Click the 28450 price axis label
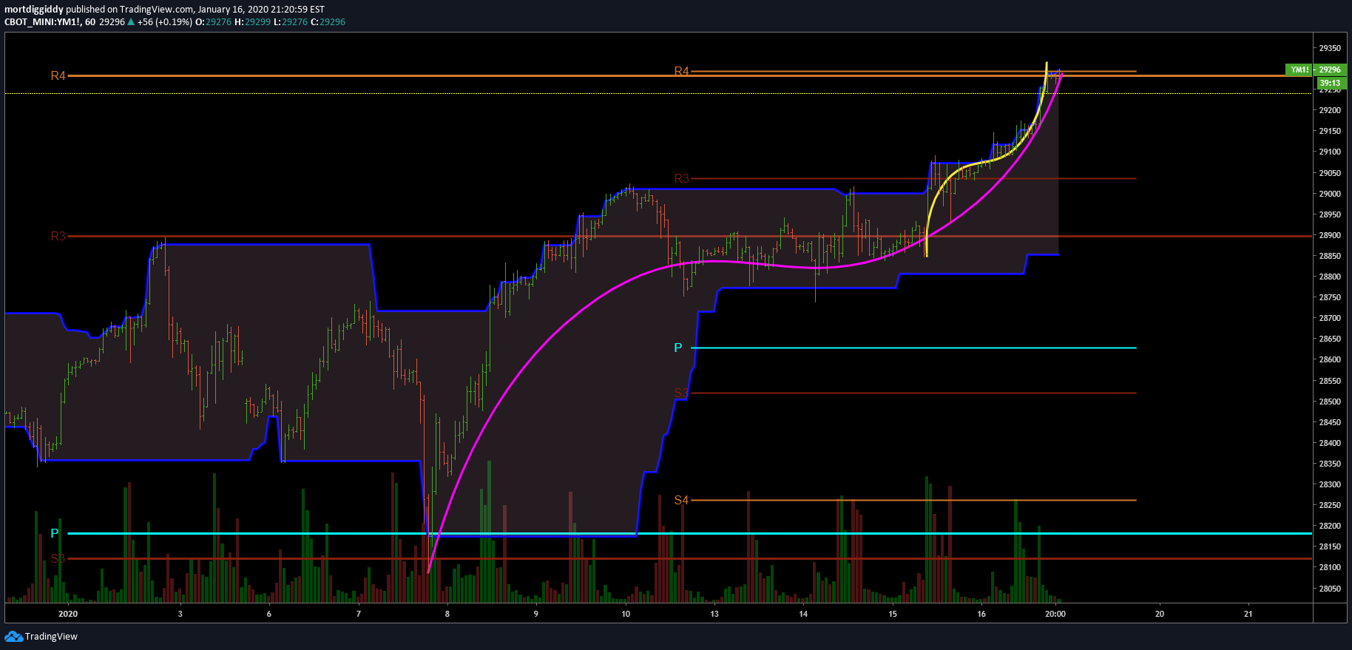Viewport: 1352px width, 650px height. [x=1330, y=422]
